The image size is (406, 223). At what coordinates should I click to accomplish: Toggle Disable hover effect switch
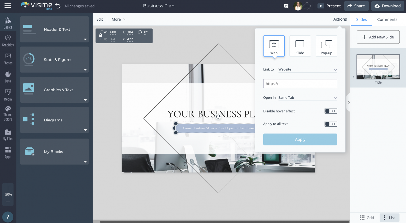pyautogui.click(x=331, y=111)
